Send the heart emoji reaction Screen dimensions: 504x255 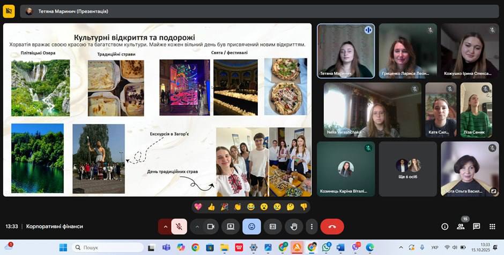pyautogui.click(x=198, y=207)
